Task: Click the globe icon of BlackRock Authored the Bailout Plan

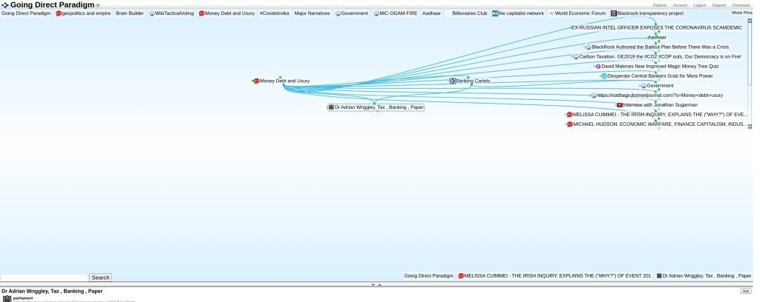Action: point(589,47)
